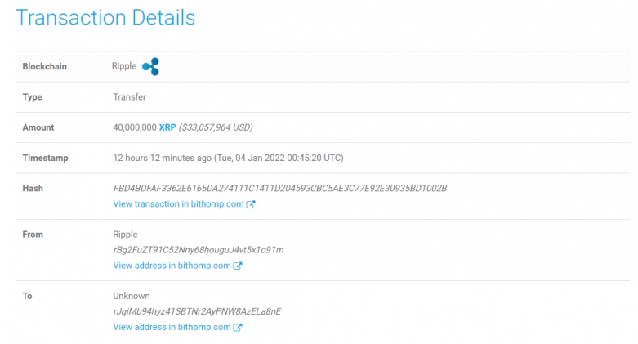The height and width of the screenshot is (344, 638).
Task: Select the 40,000,000 amount value
Action: tap(135, 127)
